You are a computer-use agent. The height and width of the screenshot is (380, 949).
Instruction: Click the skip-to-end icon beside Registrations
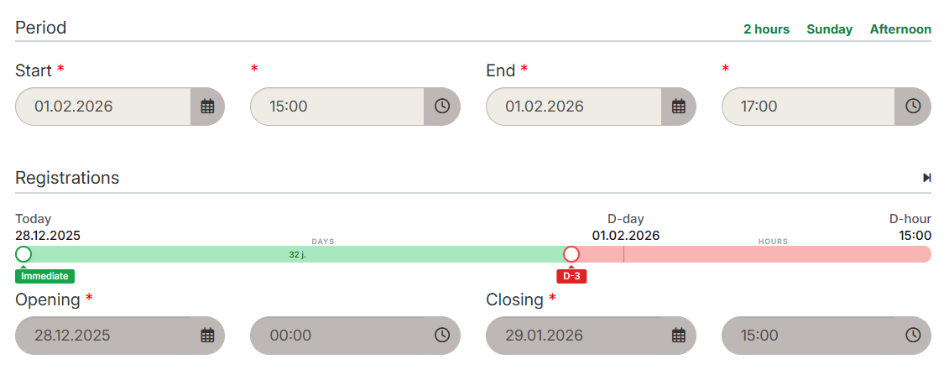pyautogui.click(x=926, y=178)
